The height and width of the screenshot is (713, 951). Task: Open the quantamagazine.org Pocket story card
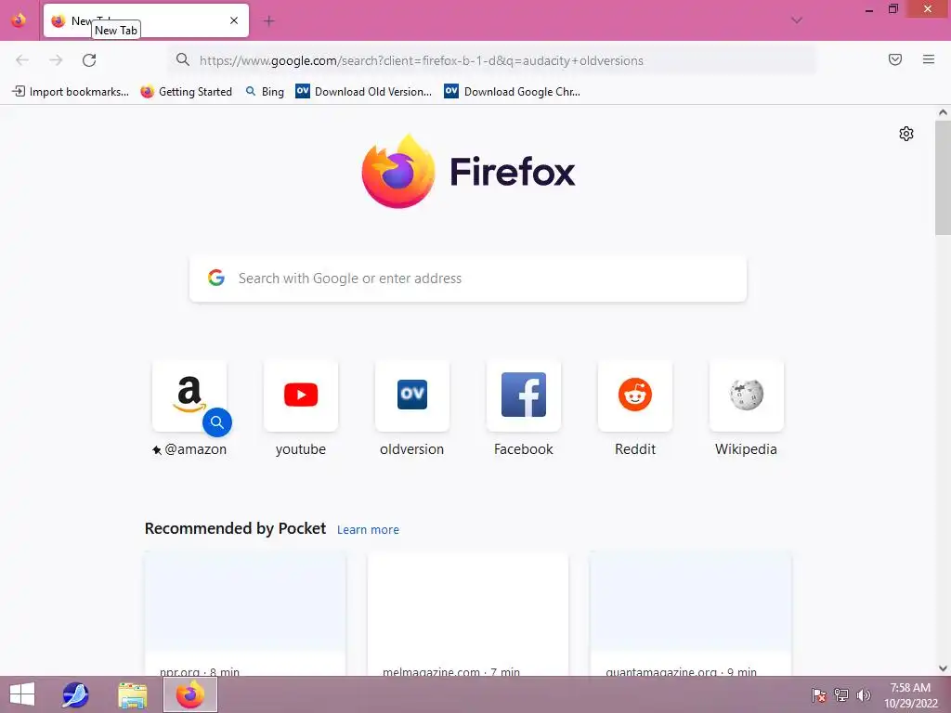[x=691, y=614]
